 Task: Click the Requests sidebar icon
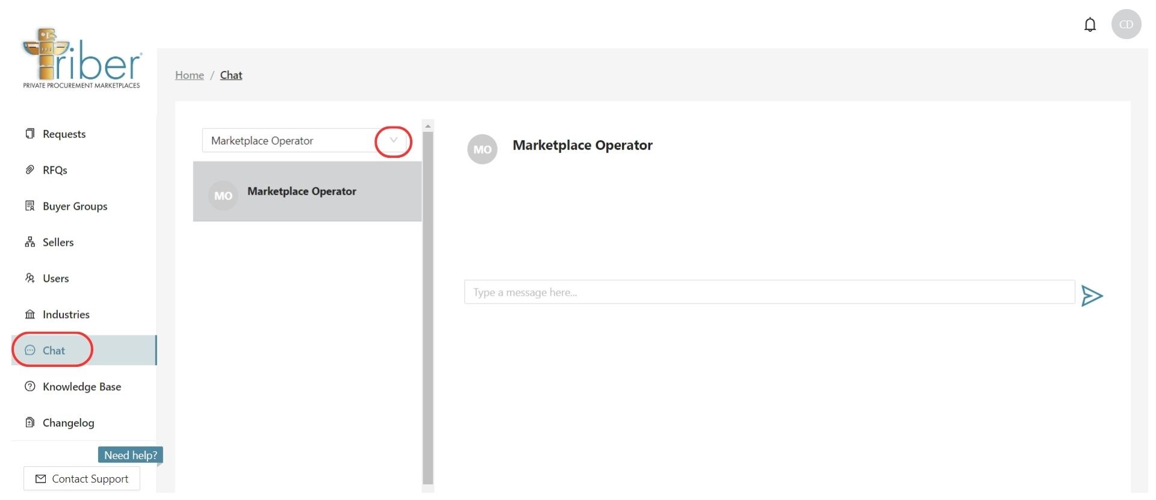pyautogui.click(x=30, y=134)
